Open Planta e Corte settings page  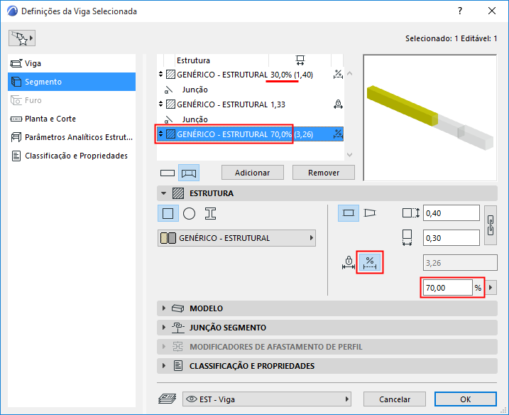(x=72, y=119)
